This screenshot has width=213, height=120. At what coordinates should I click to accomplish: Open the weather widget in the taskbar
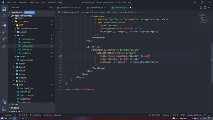pyautogui.click(x=180, y=118)
